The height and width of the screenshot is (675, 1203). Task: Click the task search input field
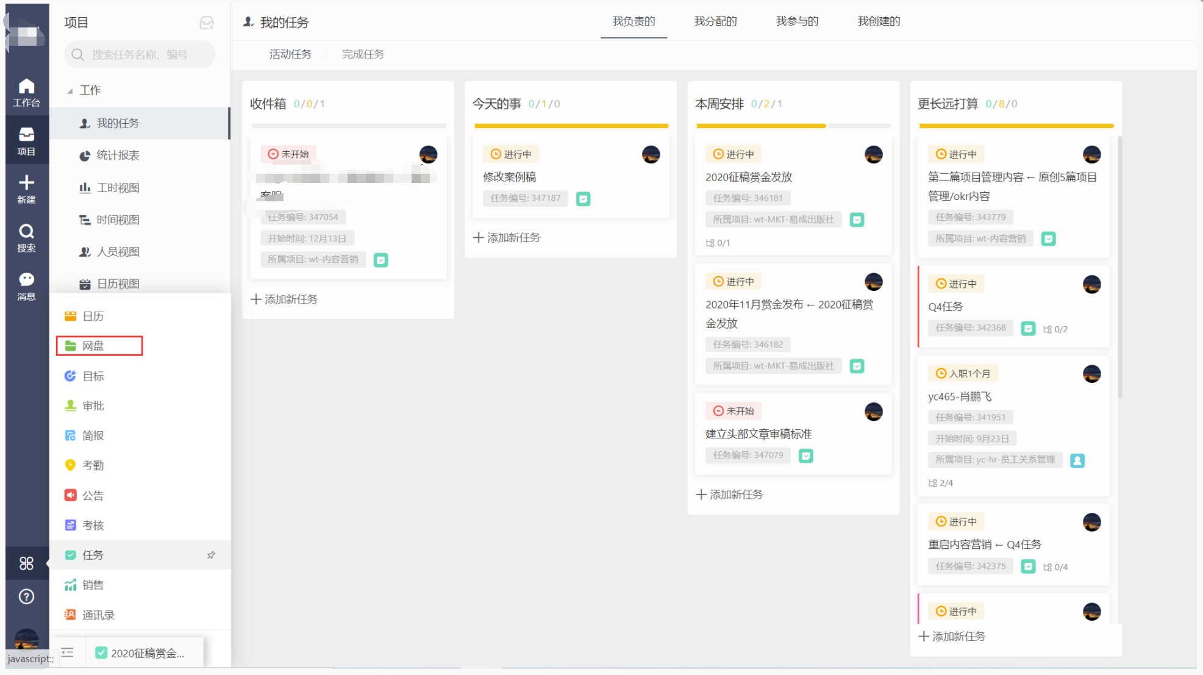(140, 55)
